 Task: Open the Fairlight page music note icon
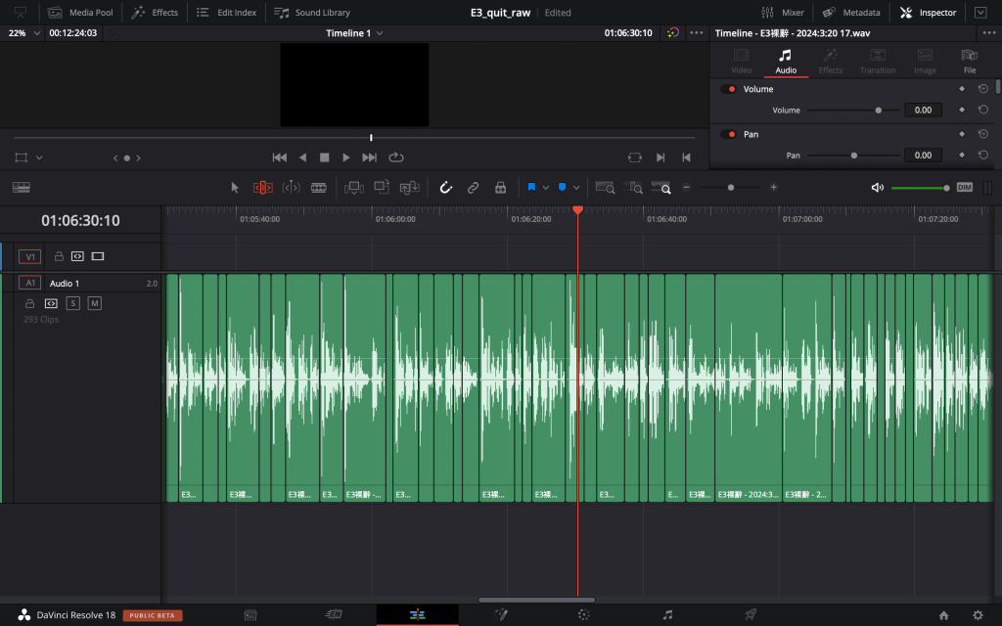tap(667, 614)
